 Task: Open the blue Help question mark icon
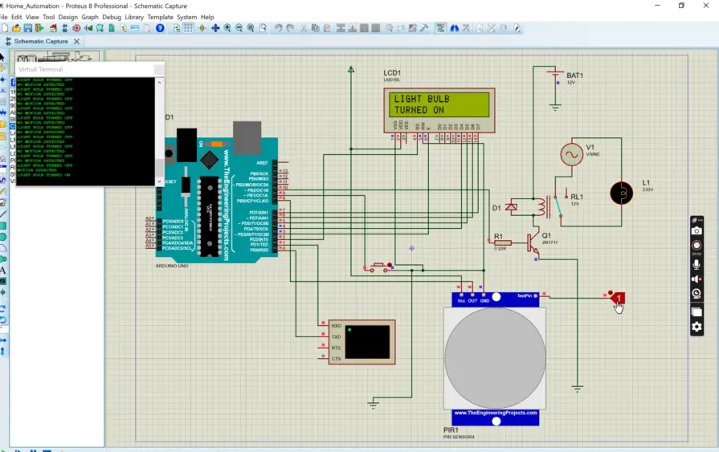pos(160,28)
